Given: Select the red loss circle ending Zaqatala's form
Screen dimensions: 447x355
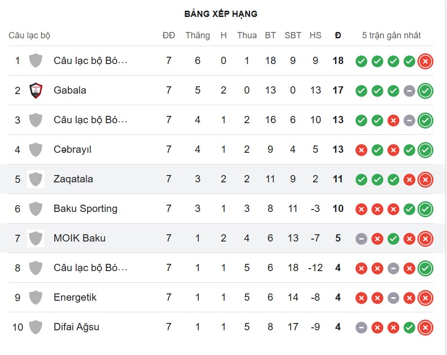Looking at the screenshot, I should pyautogui.click(x=425, y=179).
